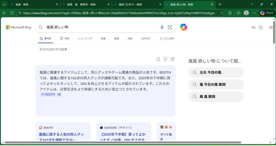276x146 pixels.
Task: Open the チャット Copilot sidebar button
Action: 267,13
